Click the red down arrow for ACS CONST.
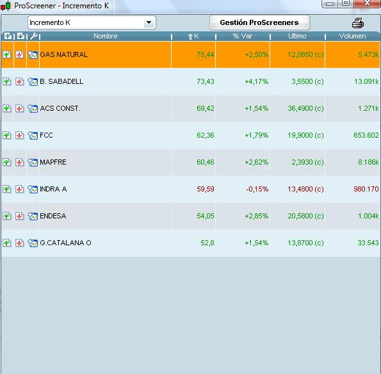This screenshot has height=374, width=381. click(x=20, y=108)
